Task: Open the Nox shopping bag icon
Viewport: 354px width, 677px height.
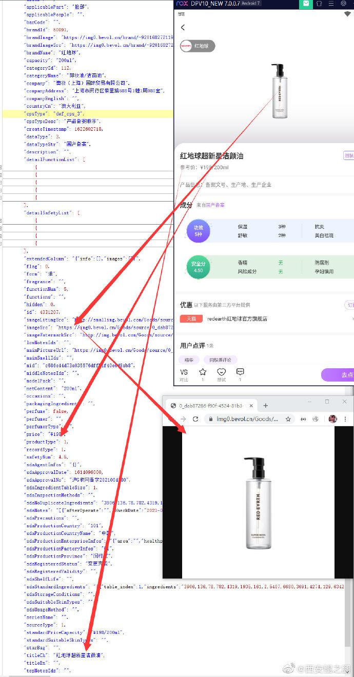Action: coord(306,4)
